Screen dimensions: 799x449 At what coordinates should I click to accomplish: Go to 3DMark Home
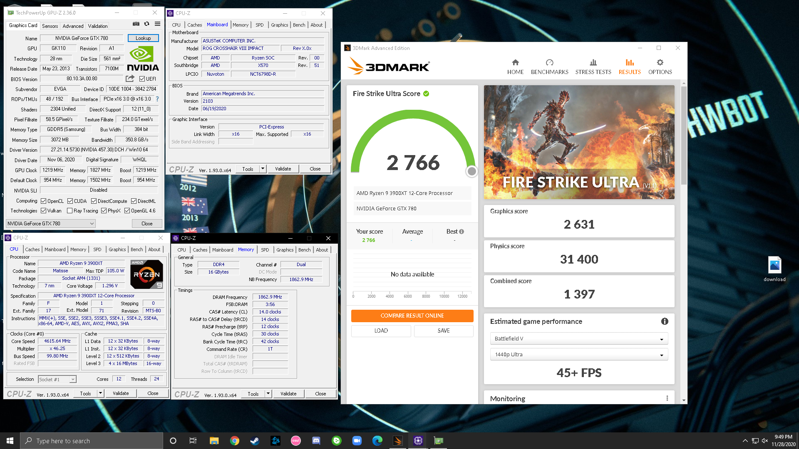tap(515, 67)
